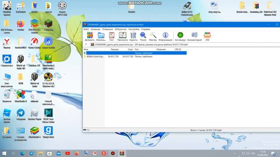Image resolution: width=280 pixels, height=157 pixels.
Task: Click the green Антивирус scan icon
Action: (x=180, y=37)
